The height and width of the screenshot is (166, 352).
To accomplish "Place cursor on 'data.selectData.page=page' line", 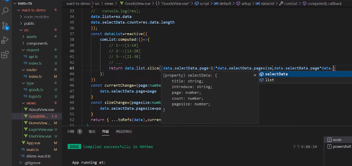I will (x=128, y=91).
